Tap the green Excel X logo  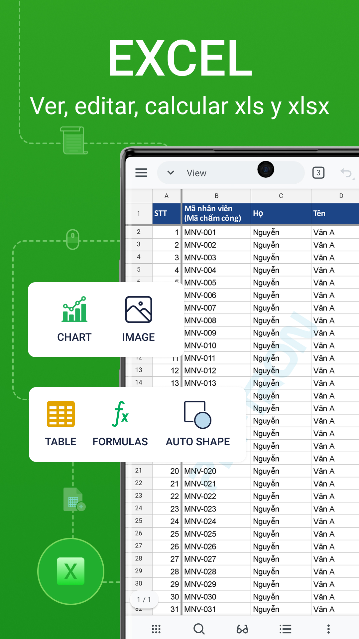click(71, 571)
